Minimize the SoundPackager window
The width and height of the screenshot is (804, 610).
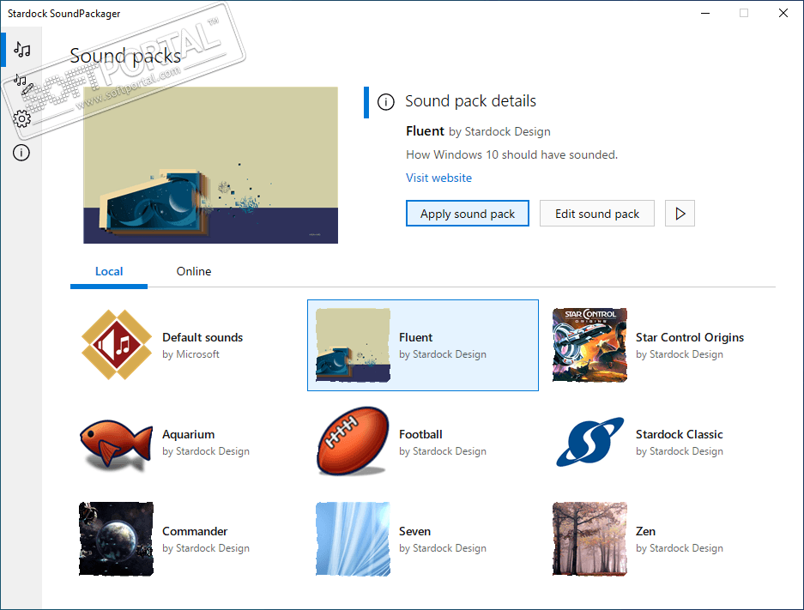tap(705, 14)
